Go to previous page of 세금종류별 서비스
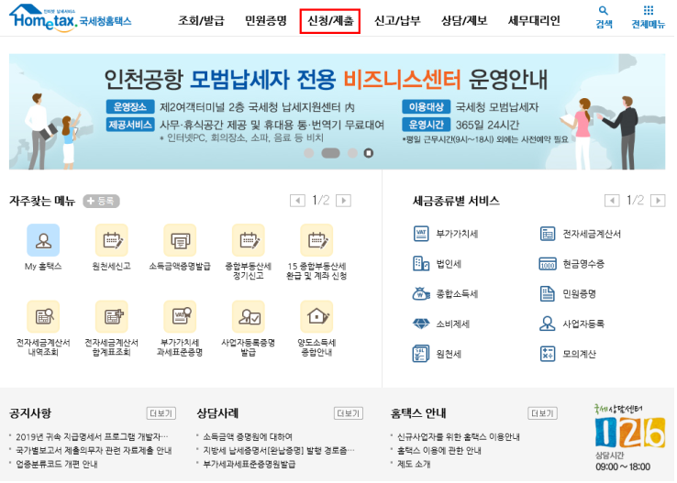Image resolution: width=677 pixels, height=483 pixels. point(612,201)
